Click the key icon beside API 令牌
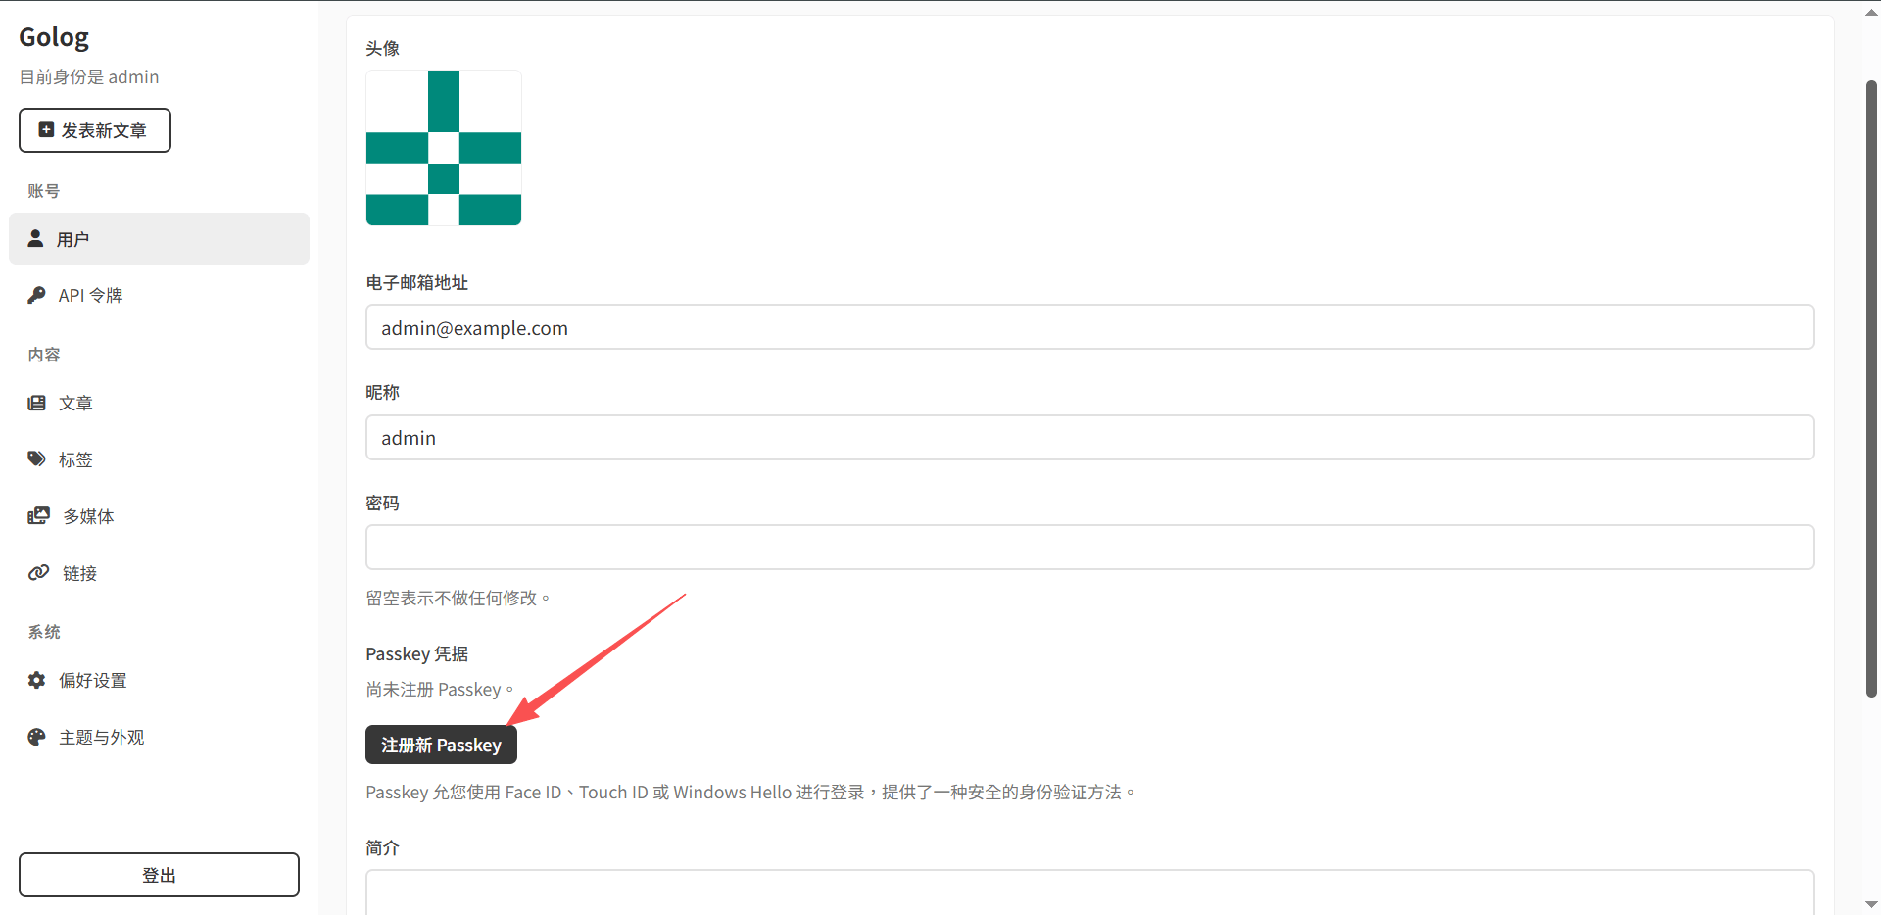The width and height of the screenshot is (1881, 915). (x=36, y=295)
